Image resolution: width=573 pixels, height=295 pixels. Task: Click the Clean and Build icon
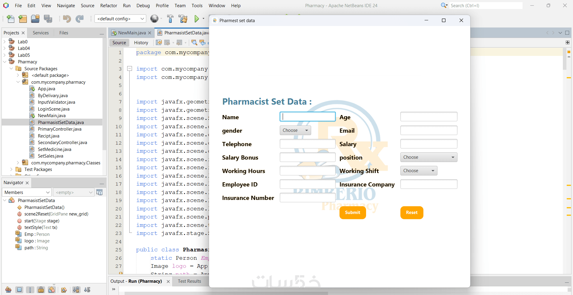coord(183,19)
